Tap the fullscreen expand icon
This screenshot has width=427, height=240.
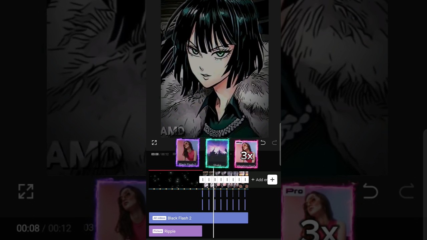tap(154, 143)
